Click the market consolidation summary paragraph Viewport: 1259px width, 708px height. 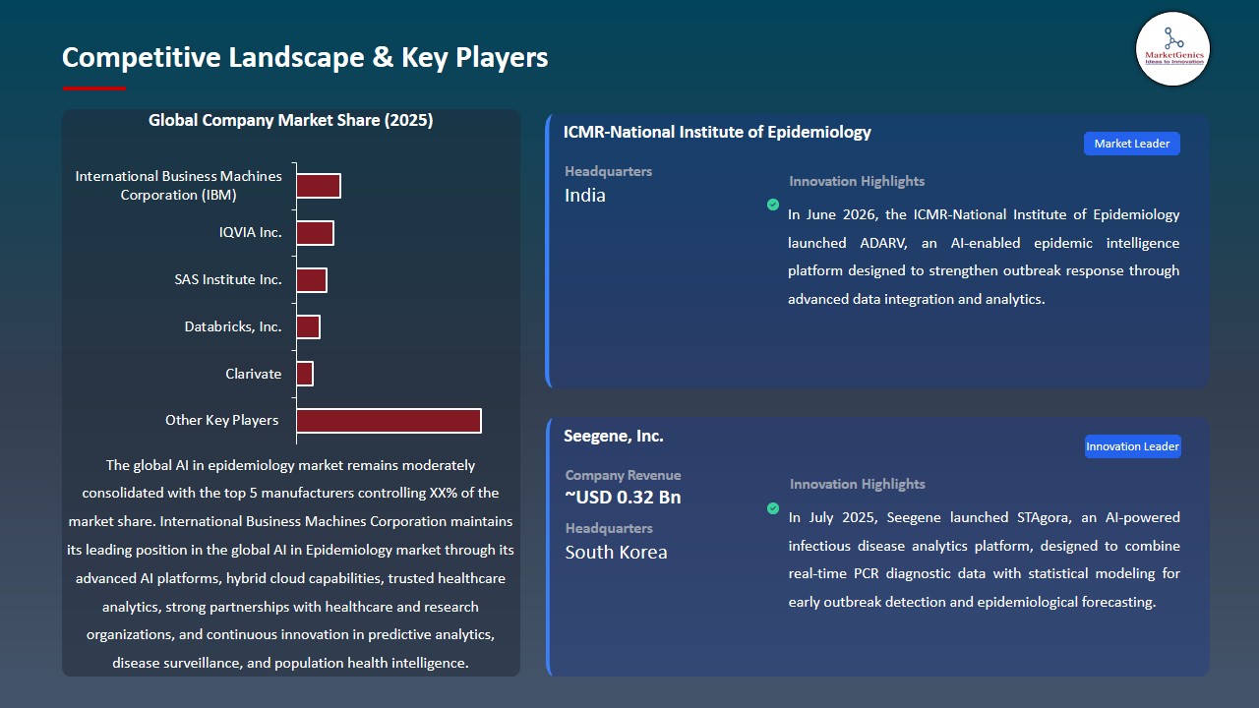290,564
